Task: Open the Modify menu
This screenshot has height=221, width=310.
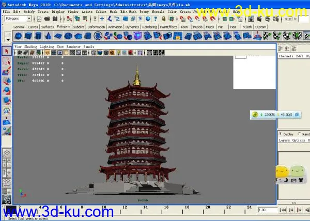Action: click(x=29, y=12)
